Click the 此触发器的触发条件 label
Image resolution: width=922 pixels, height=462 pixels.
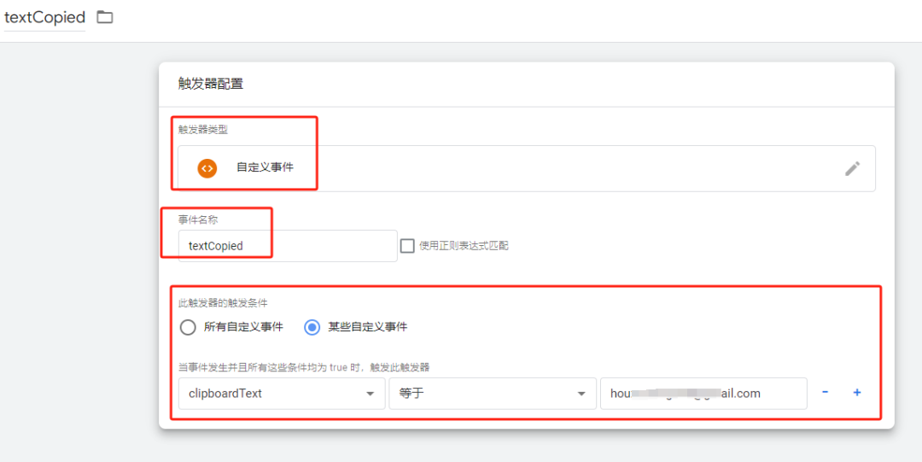(x=223, y=303)
